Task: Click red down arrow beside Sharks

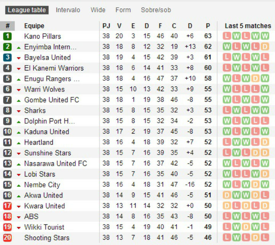Action: pyautogui.click(x=19, y=111)
